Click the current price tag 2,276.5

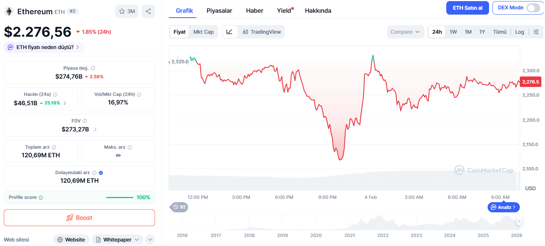click(x=530, y=82)
